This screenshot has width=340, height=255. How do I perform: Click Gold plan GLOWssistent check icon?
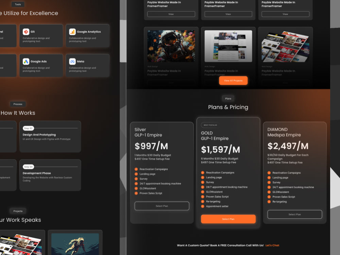[203, 192]
